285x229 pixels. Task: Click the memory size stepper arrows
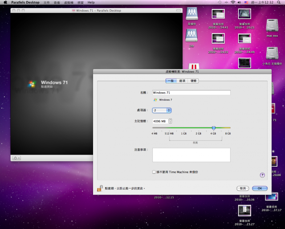coord(170,121)
